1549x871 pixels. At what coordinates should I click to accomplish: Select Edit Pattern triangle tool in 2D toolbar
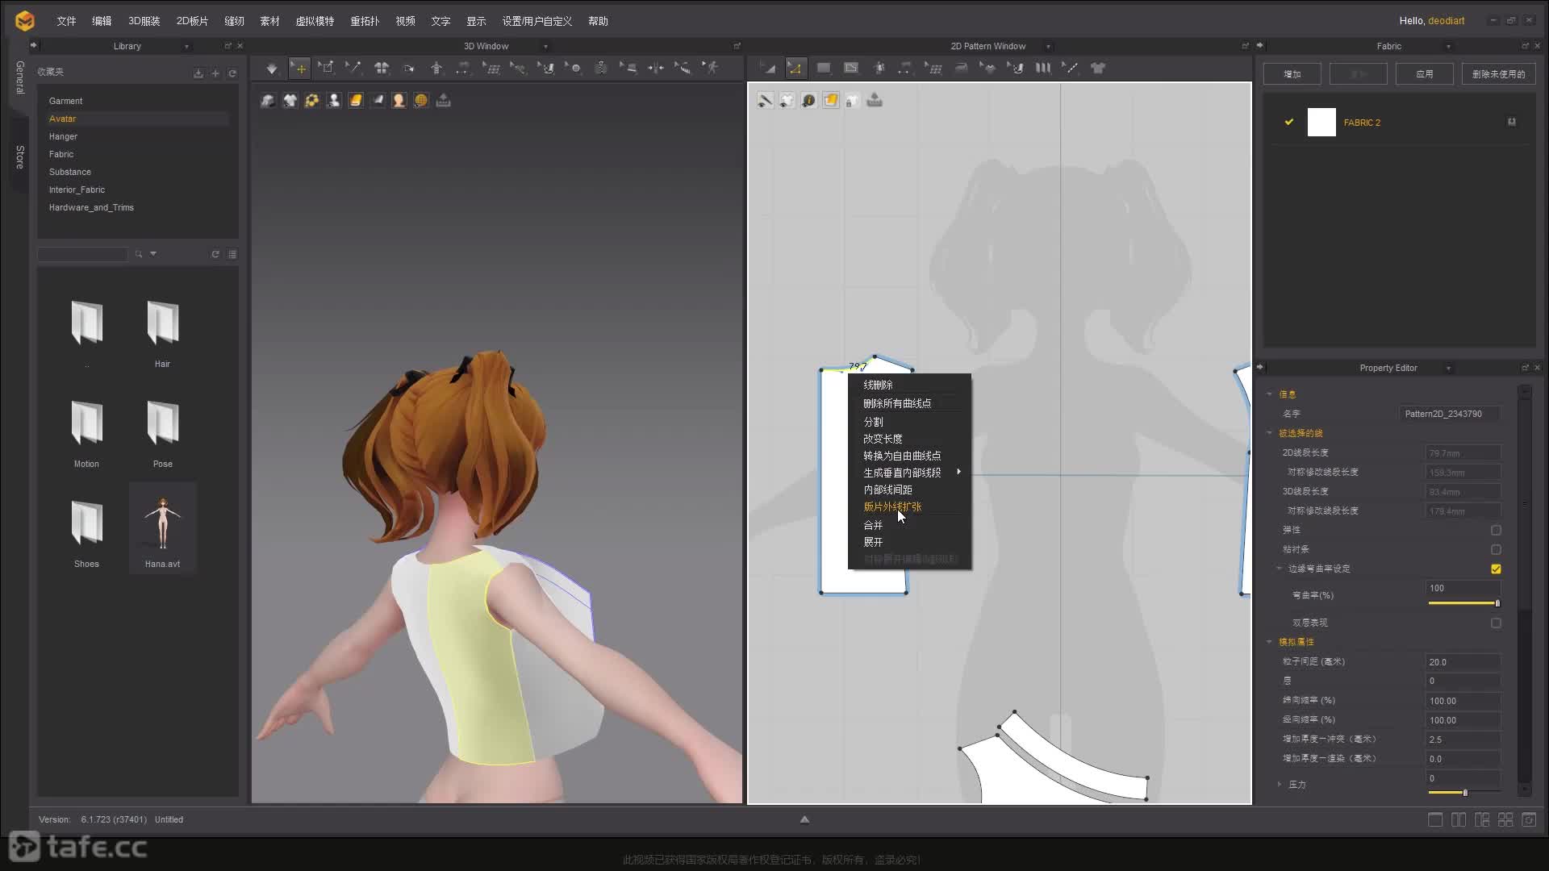[767, 69]
